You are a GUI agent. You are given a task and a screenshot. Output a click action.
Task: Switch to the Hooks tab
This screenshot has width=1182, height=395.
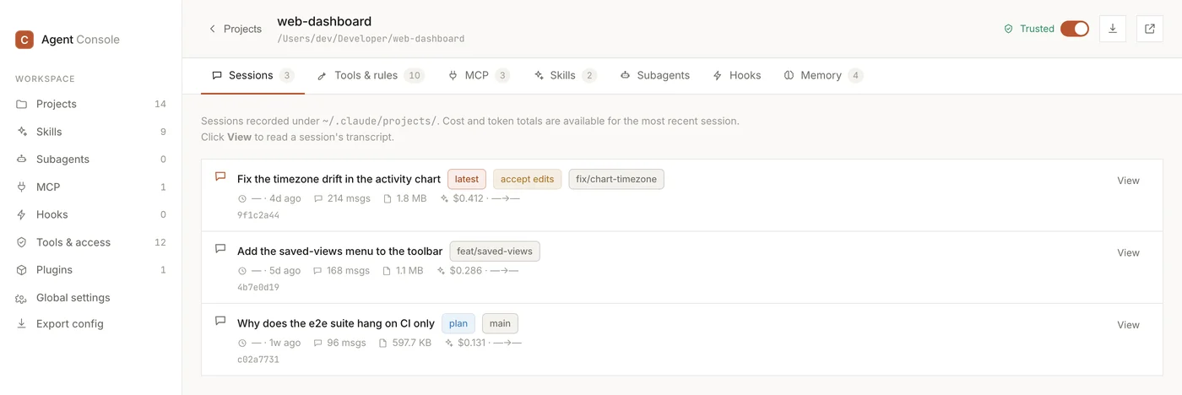point(736,75)
